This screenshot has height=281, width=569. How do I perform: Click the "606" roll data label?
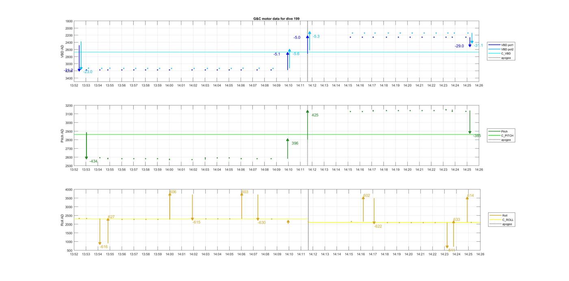[x=173, y=192]
